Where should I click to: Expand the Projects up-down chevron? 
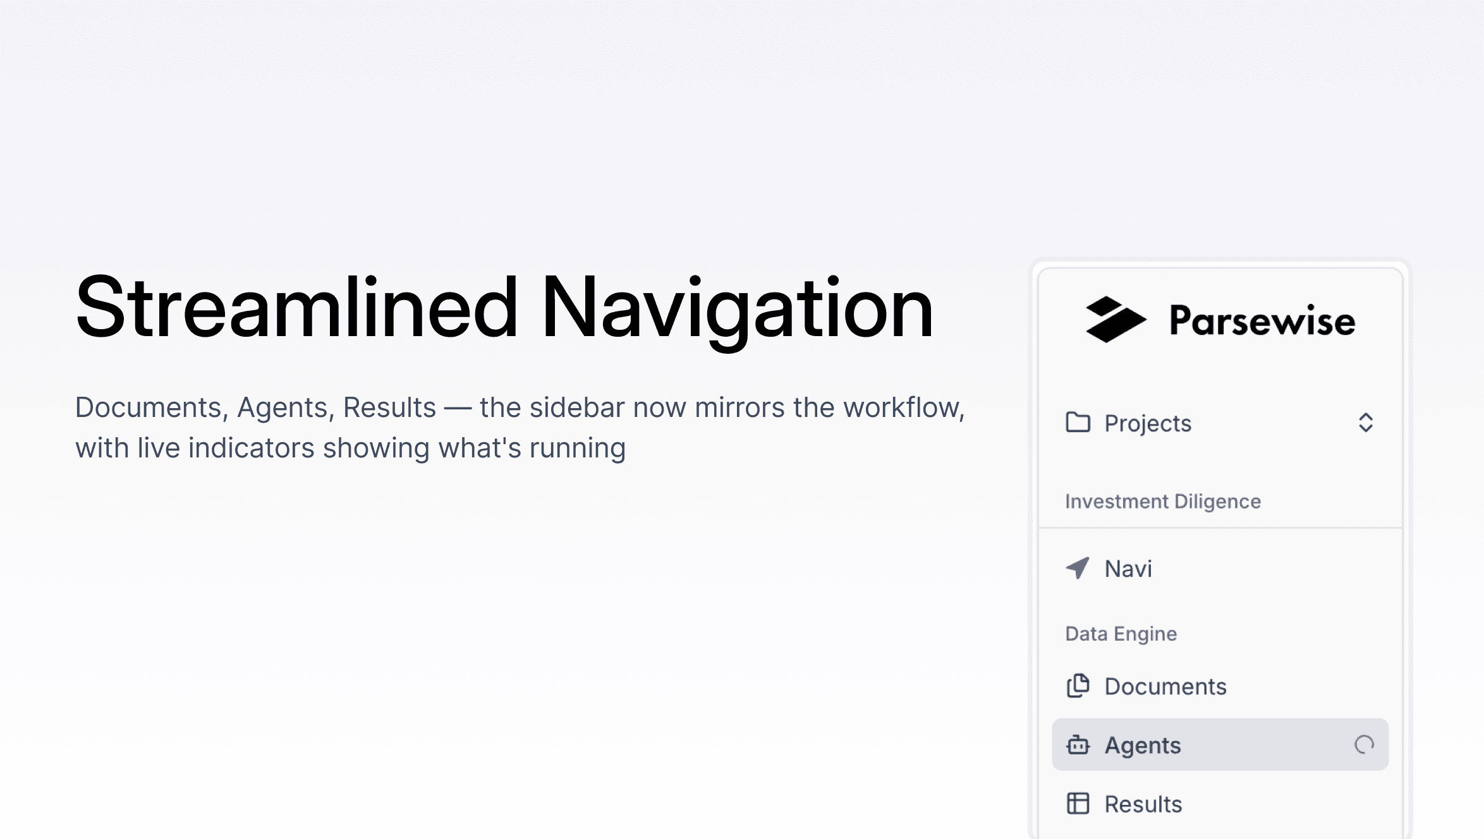pos(1365,423)
